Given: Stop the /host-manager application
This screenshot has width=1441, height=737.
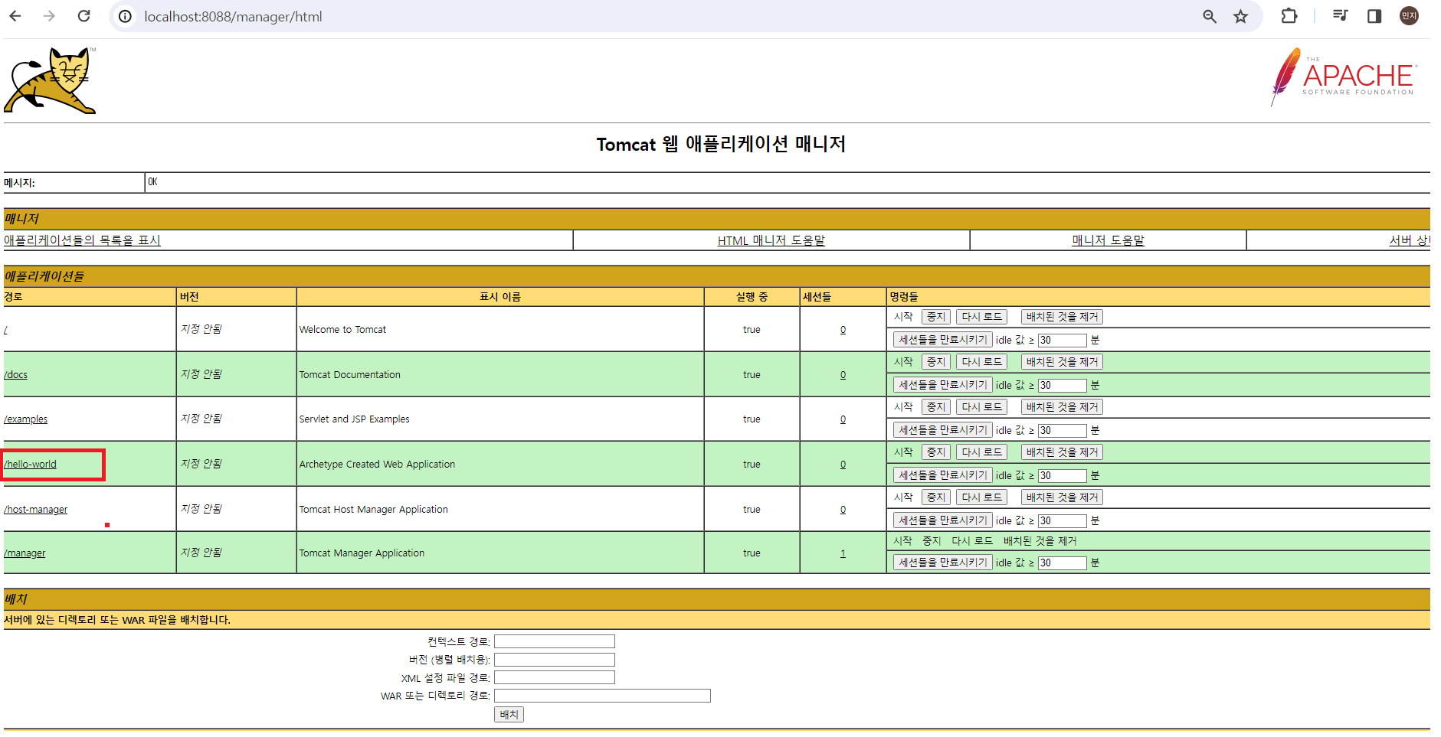Looking at the screenshot, I should [x=935, y=497].
